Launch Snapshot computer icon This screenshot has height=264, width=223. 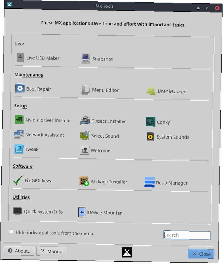[x=86, y=58]
